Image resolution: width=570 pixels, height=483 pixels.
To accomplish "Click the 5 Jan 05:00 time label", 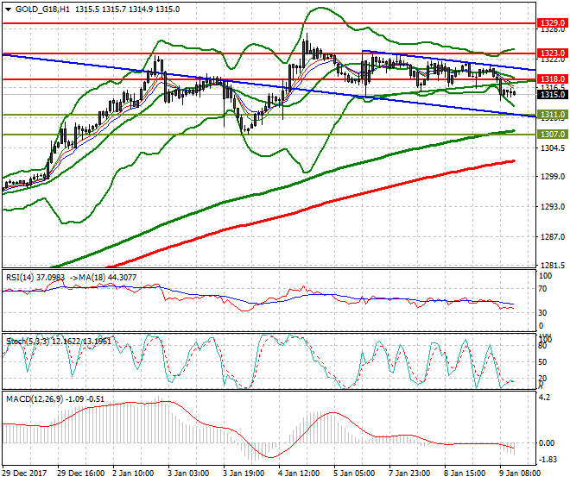I will [x=354, y=474].
